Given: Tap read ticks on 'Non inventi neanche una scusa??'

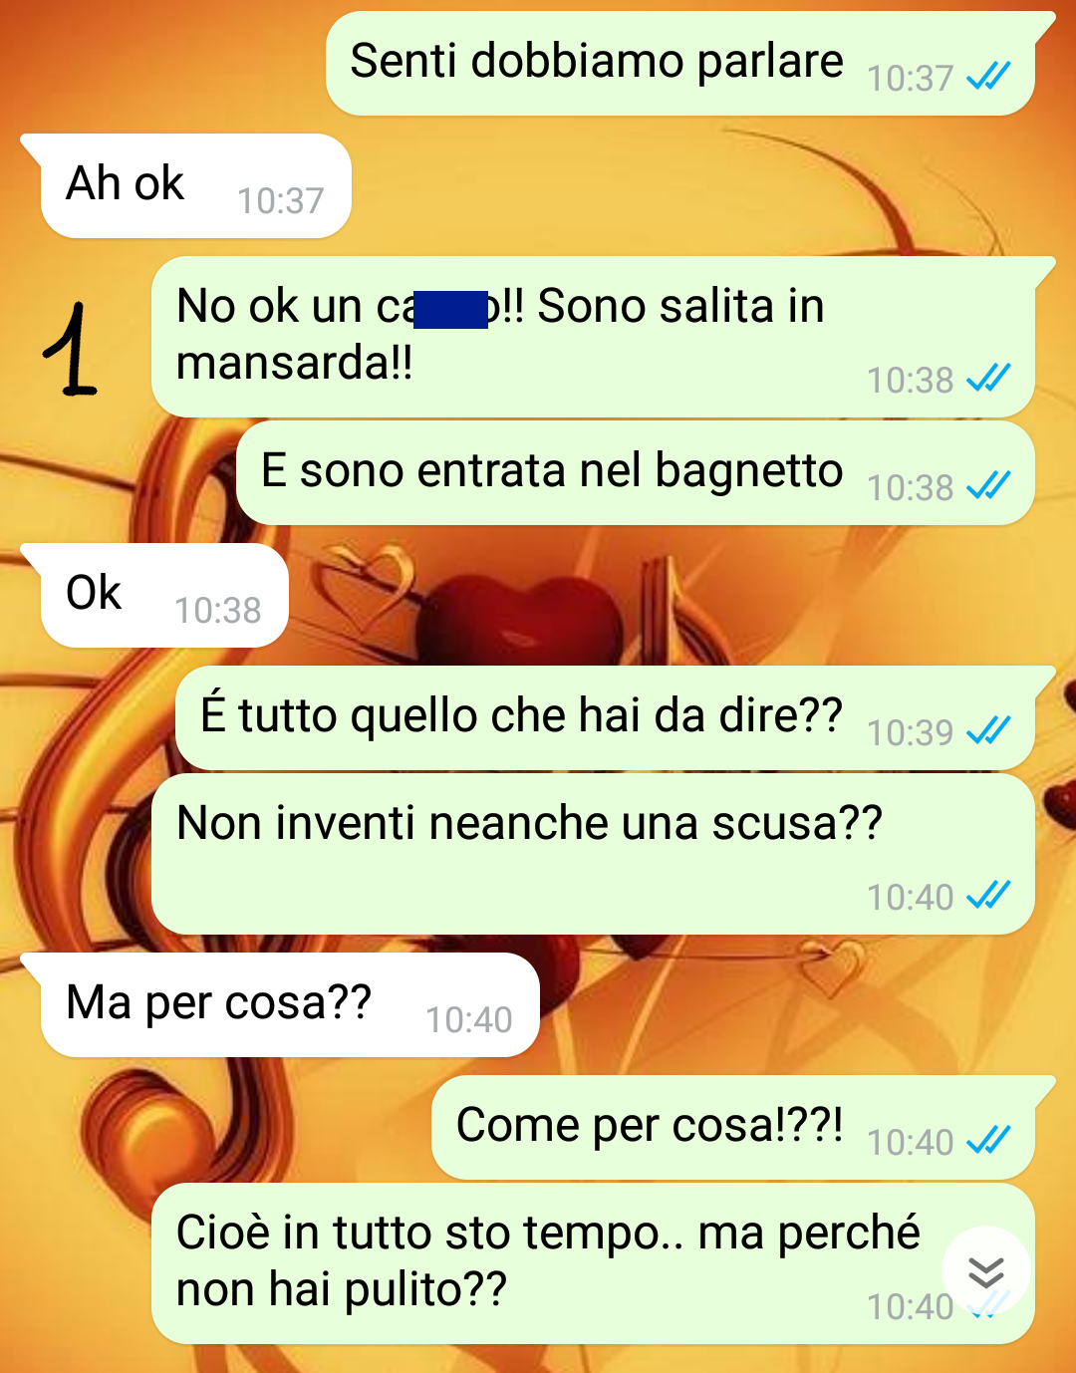Looking at the screenshot, I should pyautogui.click(x=989, y=895).
